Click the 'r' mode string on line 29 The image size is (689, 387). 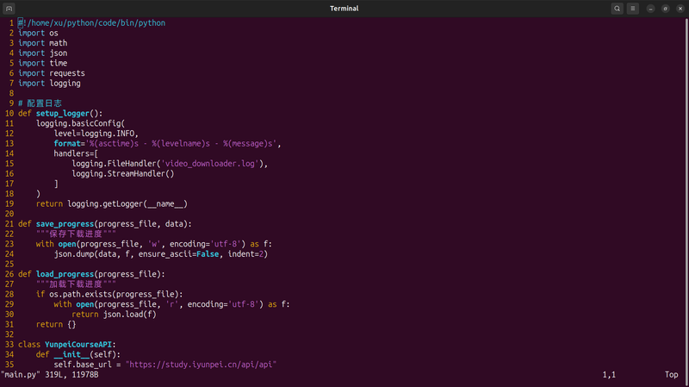point(172,304)
